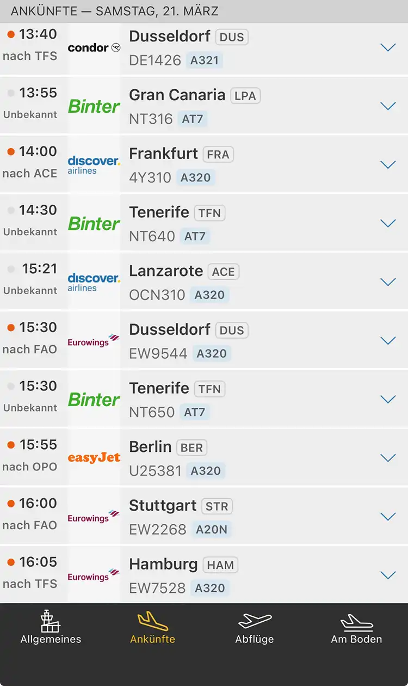
Task: Click the orange status dot at 16:00
Action: (11, 504)
